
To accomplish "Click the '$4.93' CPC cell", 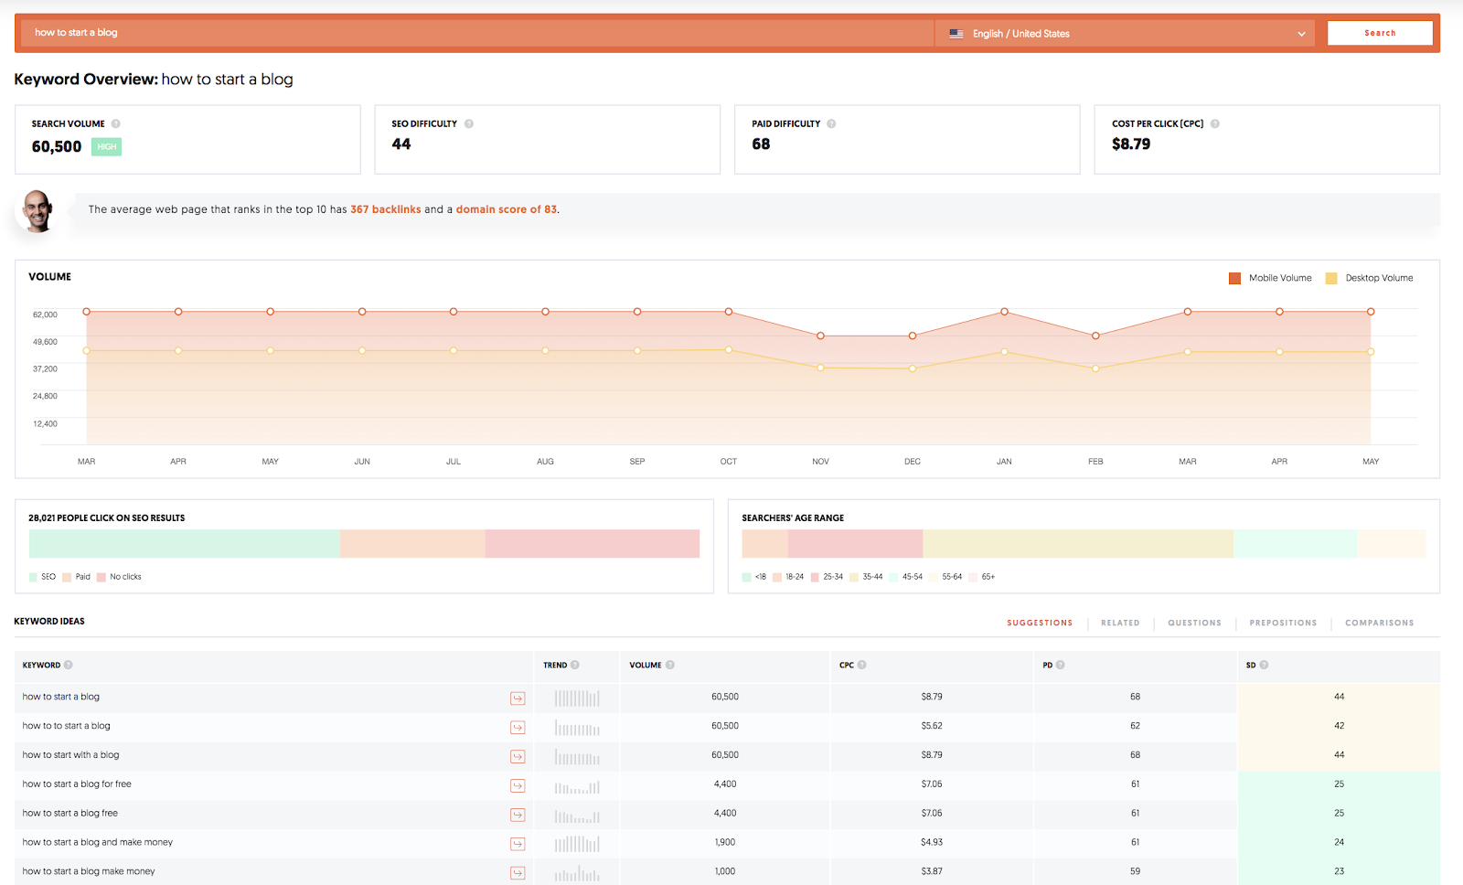I will click(x=932, y=842).
